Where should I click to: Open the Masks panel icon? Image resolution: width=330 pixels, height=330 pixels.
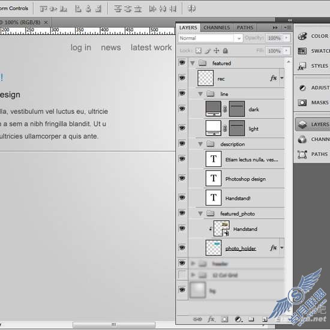point(302,103)
